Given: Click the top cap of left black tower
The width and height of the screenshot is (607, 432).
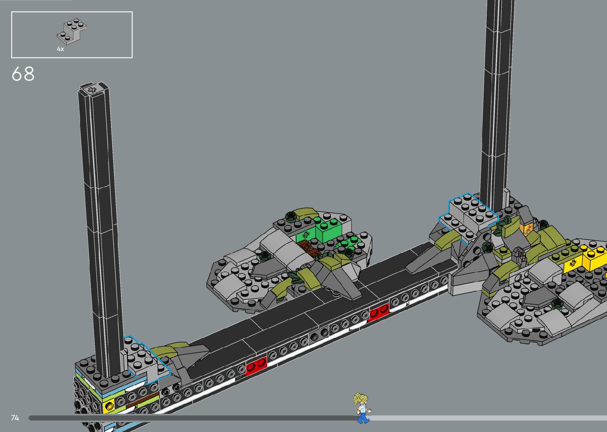Looking at the screenshot, I should [93, 89].
